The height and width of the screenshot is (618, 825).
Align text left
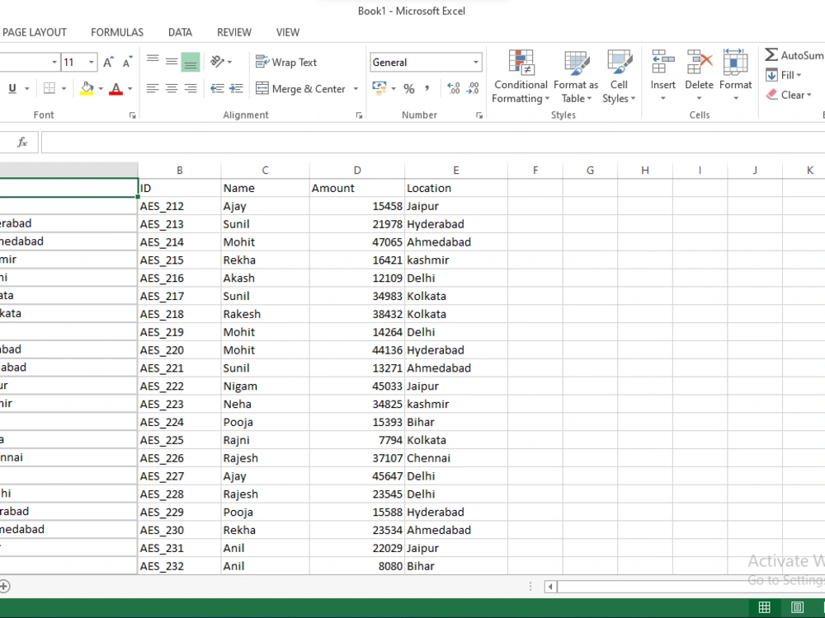pyautogui.click(x=153, y=88)
